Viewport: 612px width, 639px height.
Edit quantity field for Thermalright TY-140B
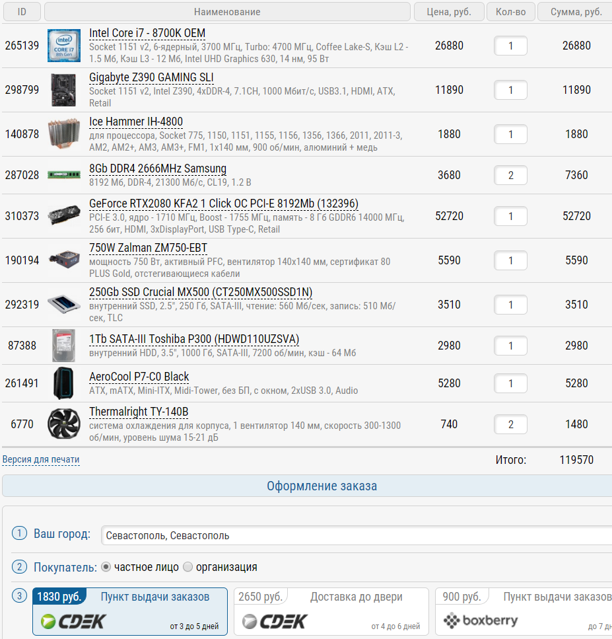510,424
